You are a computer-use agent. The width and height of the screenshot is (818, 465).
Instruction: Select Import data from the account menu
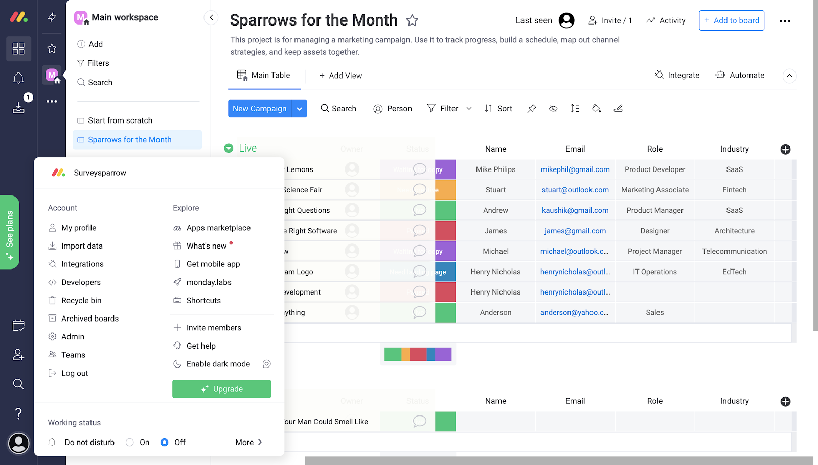tap(82, 246)
